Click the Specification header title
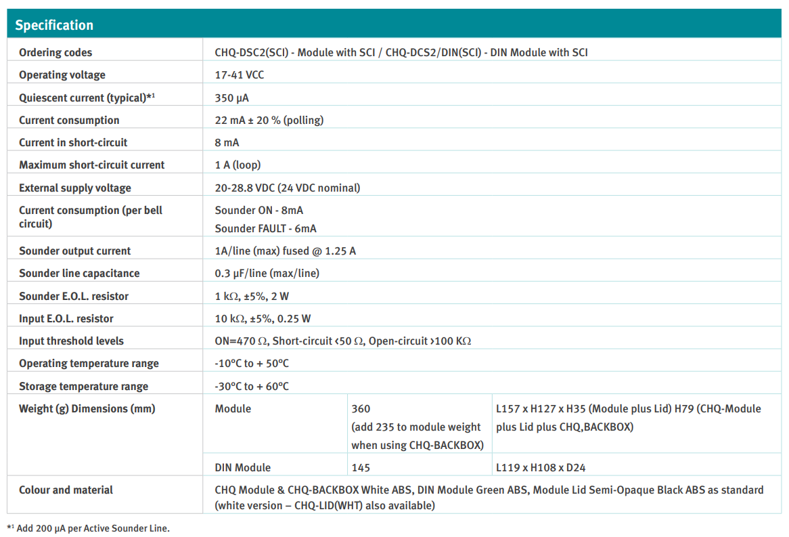789x537 pixels. pyautogui.click(x=54, y=25)
